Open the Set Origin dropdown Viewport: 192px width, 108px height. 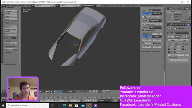pos(11,38)
